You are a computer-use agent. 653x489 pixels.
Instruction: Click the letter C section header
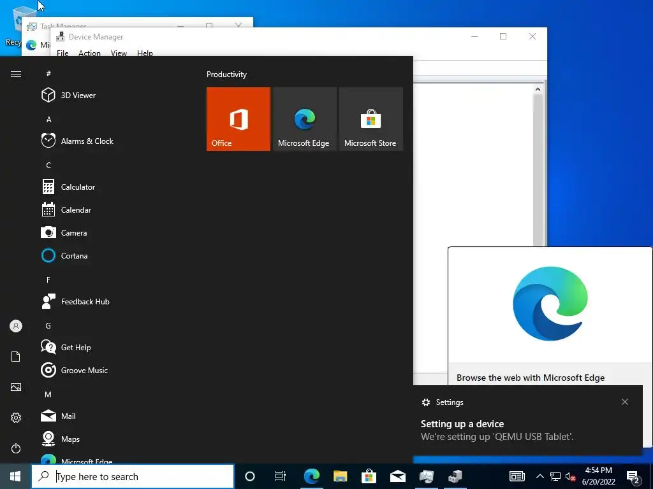click(48, 166)
